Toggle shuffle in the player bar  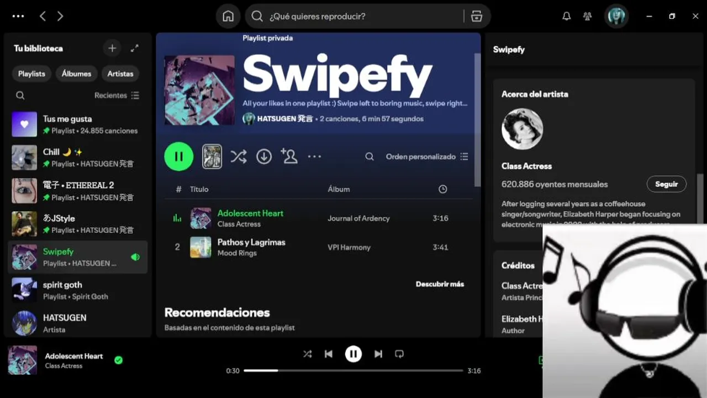[x=307, y=354]
